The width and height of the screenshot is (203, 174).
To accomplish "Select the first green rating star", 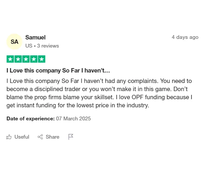I will click(10, 59).
